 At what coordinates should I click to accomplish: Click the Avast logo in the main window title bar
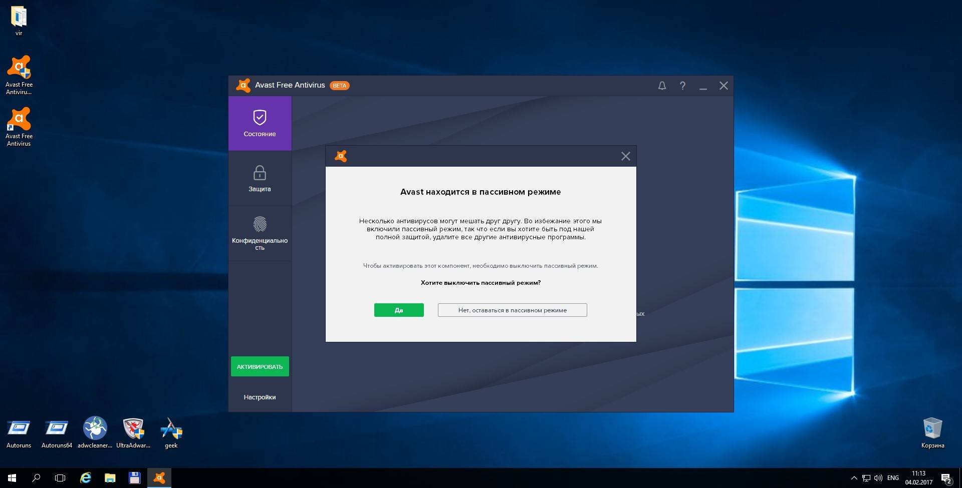243,86
